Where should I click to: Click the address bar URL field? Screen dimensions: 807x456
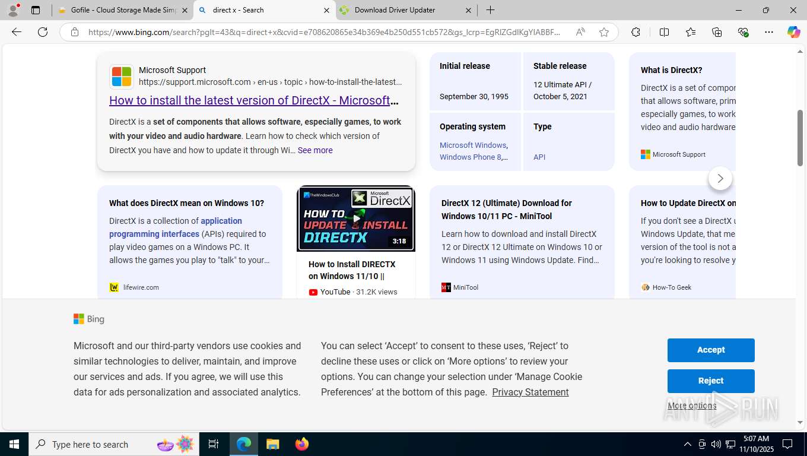coord(324,32)
